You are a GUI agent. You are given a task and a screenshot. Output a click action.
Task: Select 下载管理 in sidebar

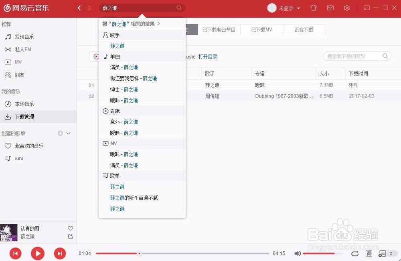click(38, 117)
